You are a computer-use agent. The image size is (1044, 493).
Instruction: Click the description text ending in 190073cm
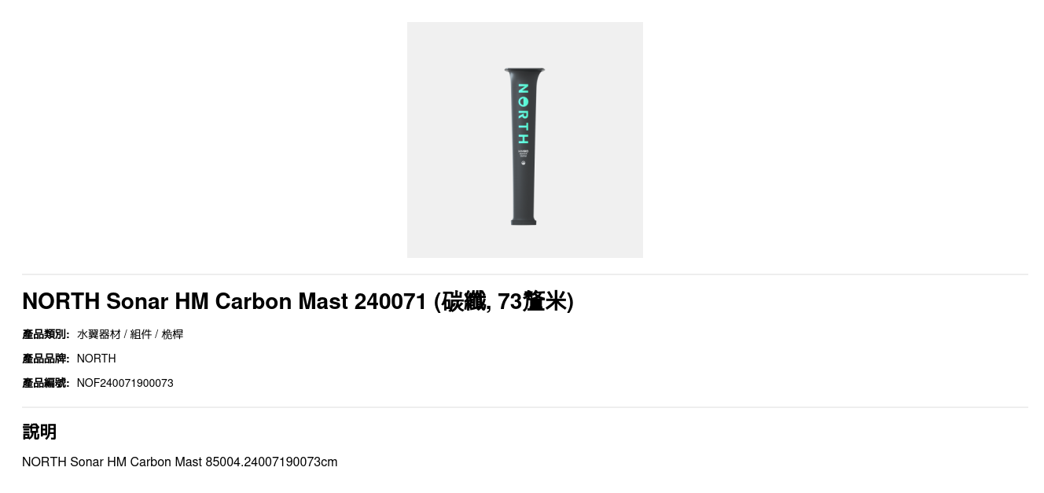tap(179, 462)
